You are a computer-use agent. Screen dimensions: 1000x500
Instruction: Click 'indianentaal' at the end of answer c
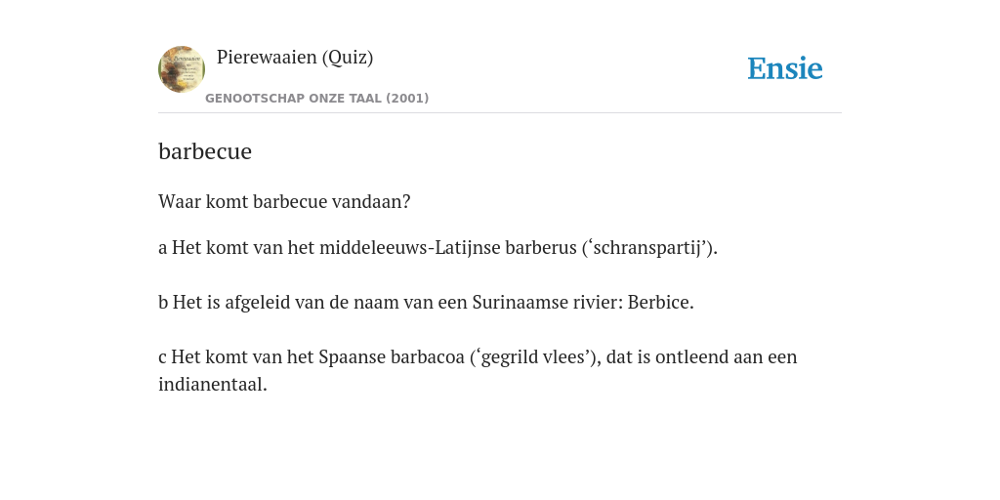click(210, 385)
